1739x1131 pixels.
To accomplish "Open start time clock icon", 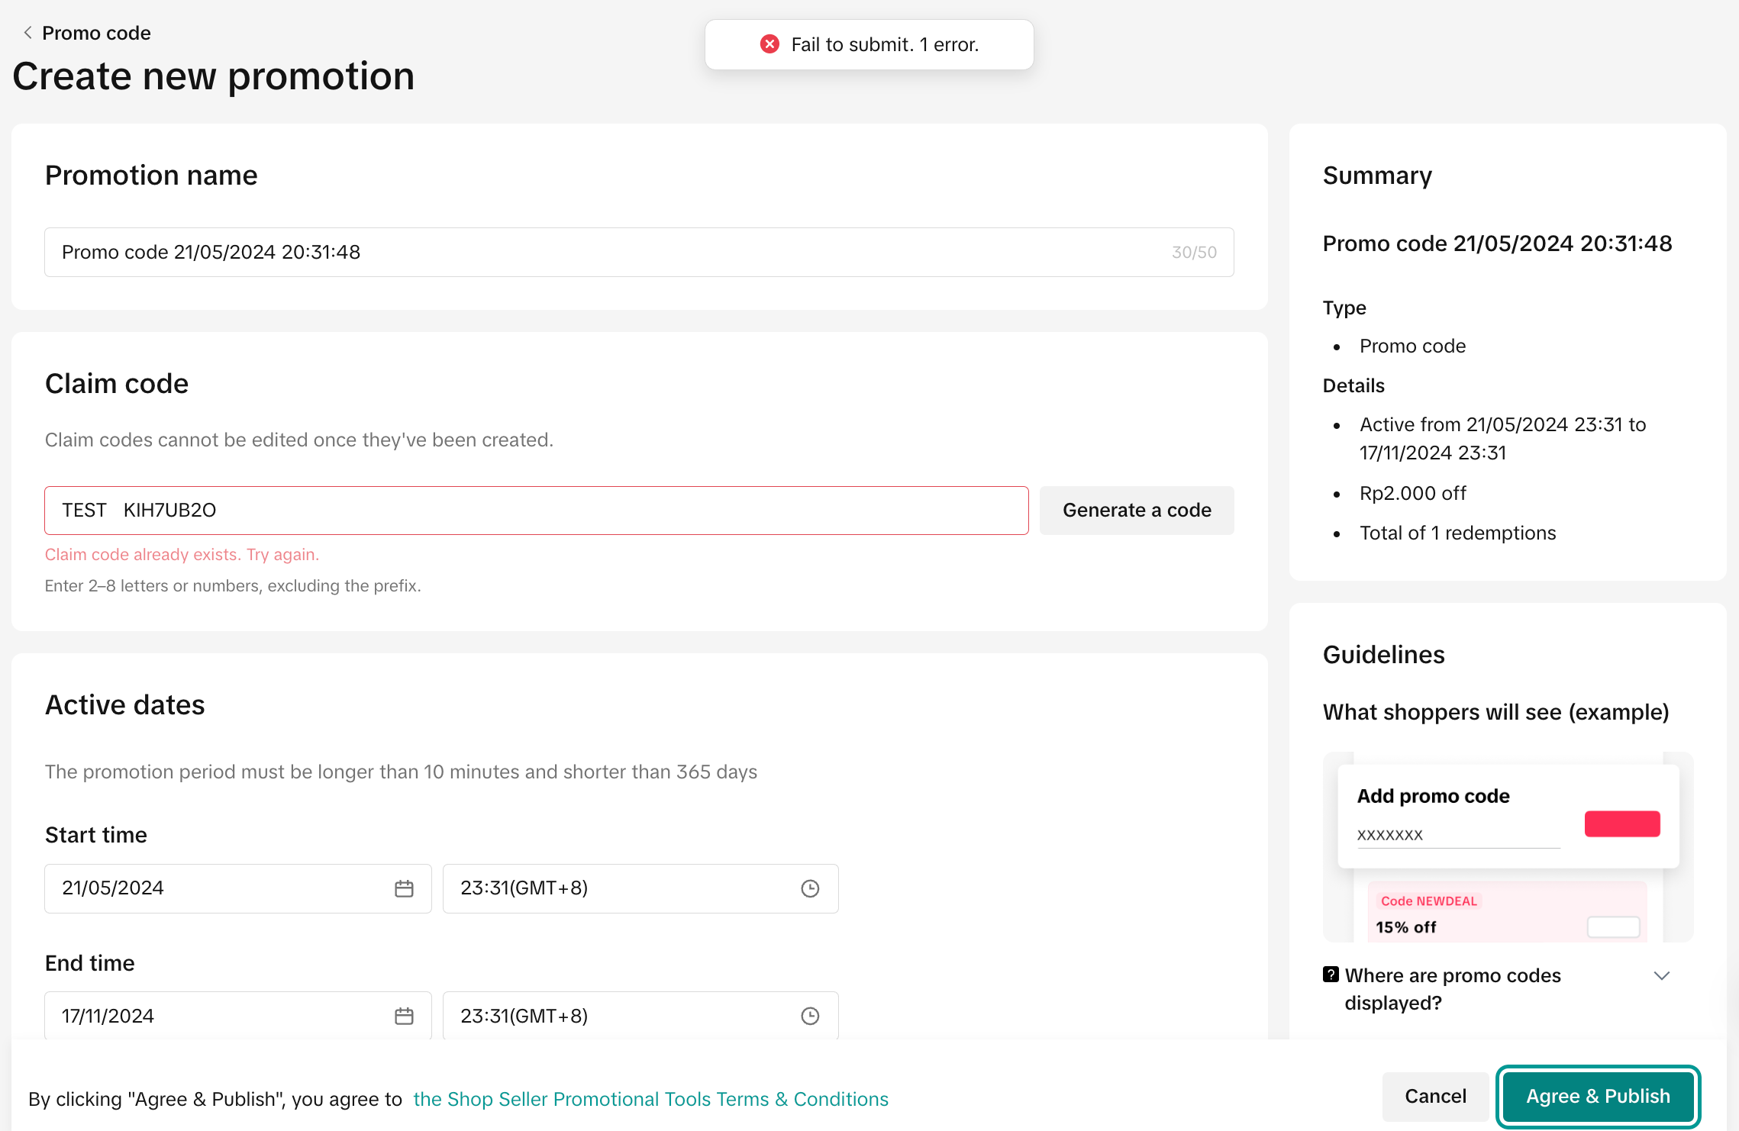I will pos(810,888).
